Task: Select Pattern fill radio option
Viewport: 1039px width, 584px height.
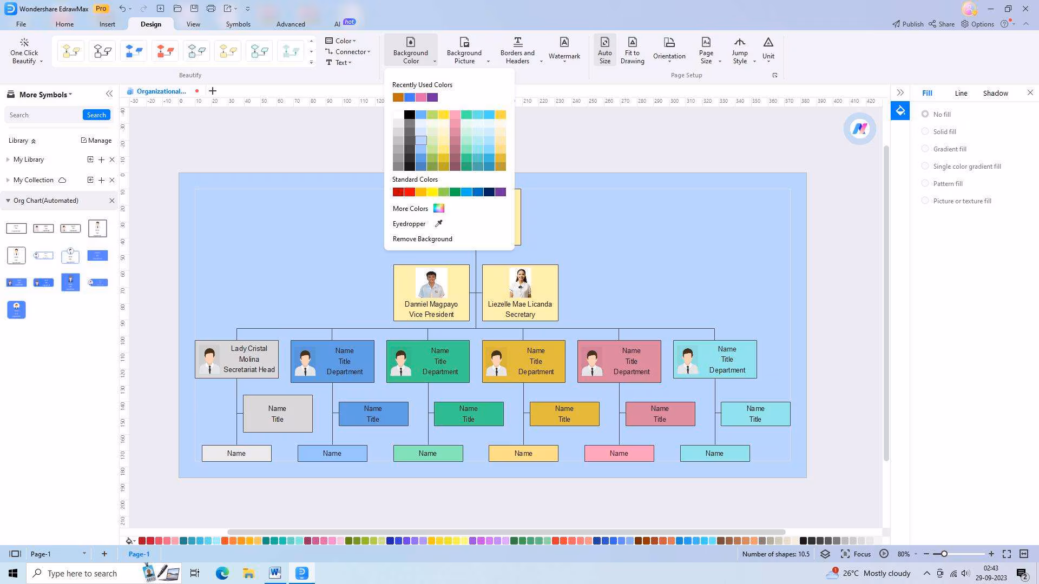Action: pos(925,183)
